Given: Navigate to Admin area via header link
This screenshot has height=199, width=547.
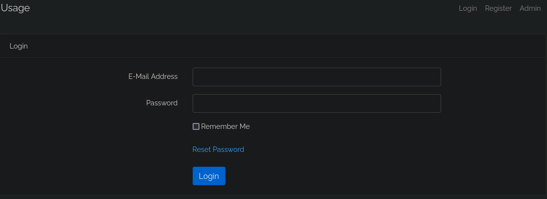Looking at the screenshot, I should point(530,8).
